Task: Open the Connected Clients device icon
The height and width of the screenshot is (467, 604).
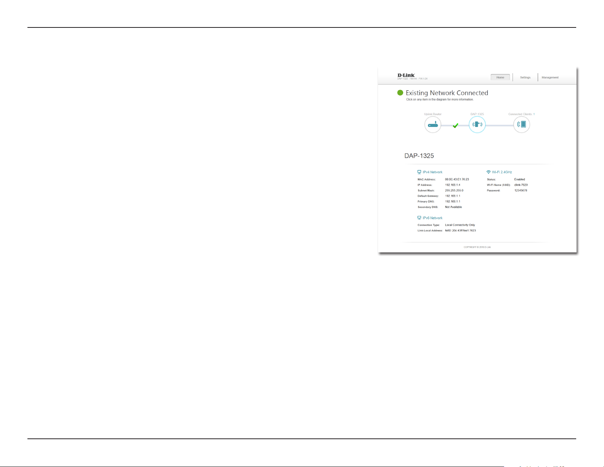Action: coord(522,125)
